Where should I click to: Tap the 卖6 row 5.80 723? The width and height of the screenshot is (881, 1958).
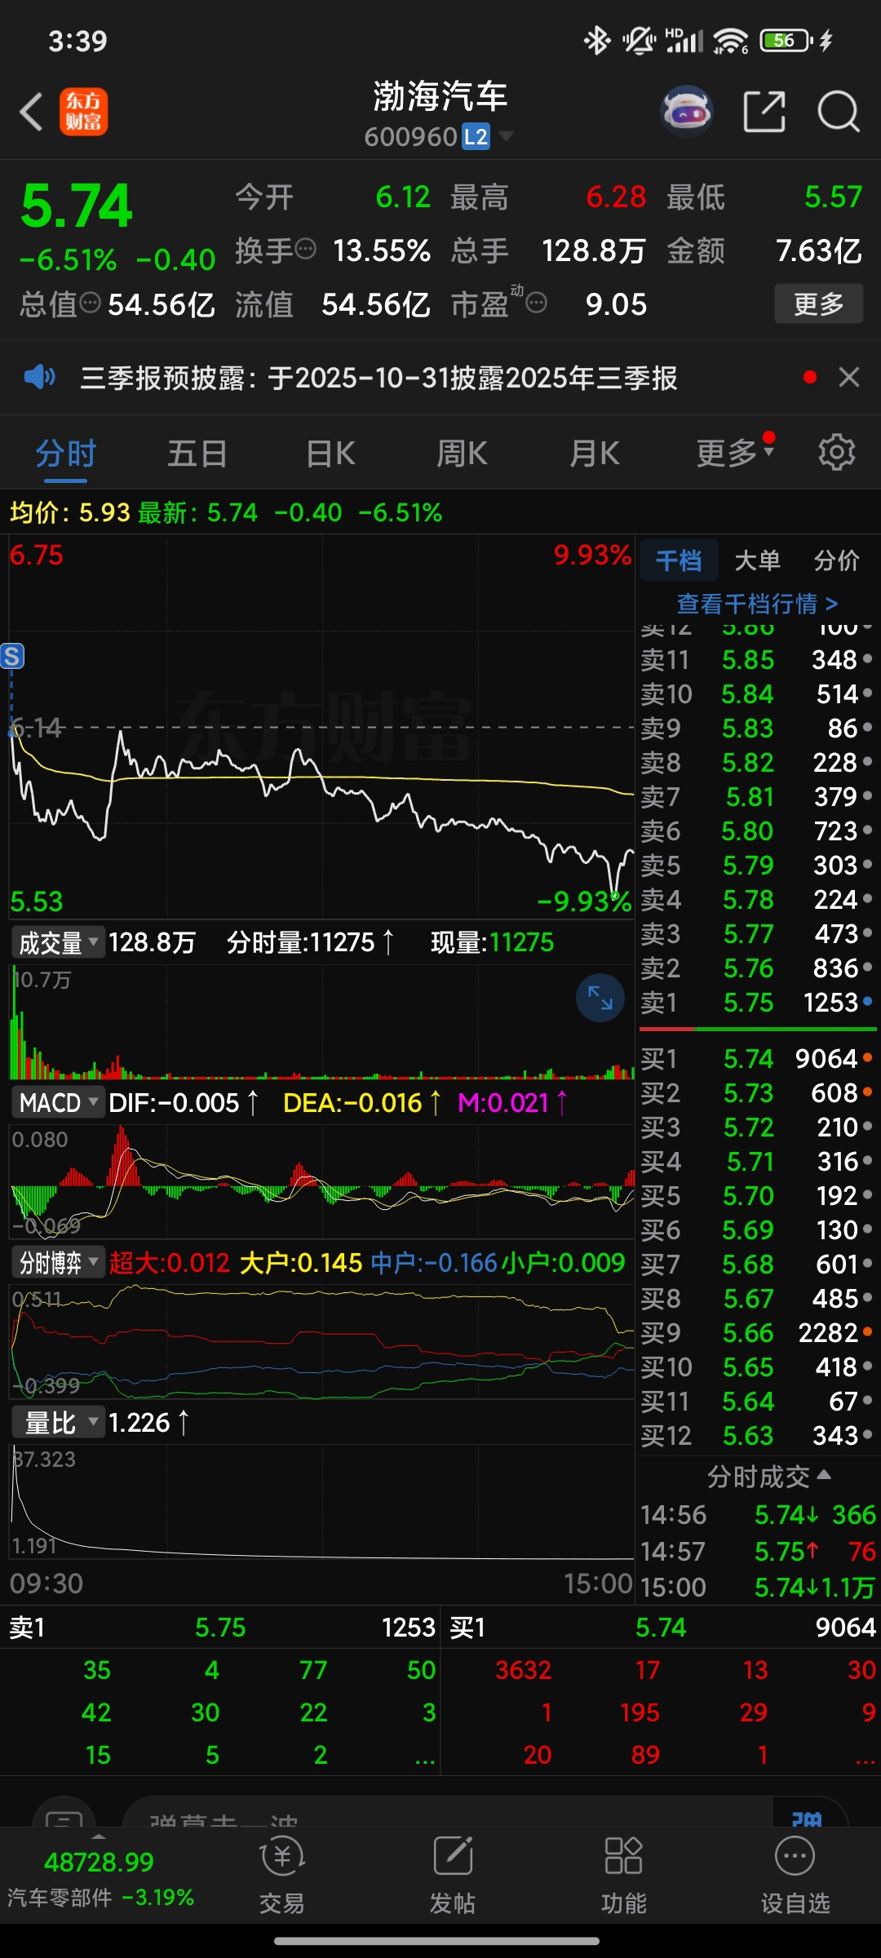click(757, 831)
